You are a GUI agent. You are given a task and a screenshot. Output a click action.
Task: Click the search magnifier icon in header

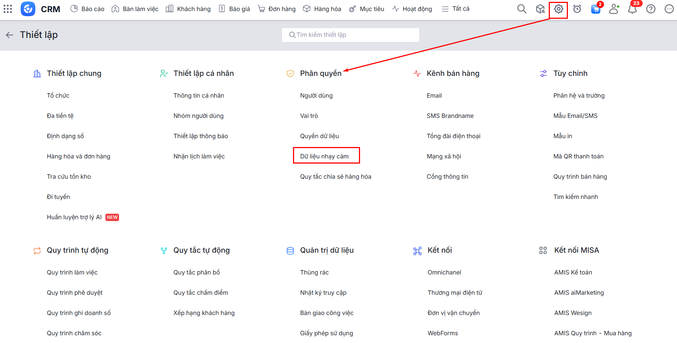(x=521, y=9)
